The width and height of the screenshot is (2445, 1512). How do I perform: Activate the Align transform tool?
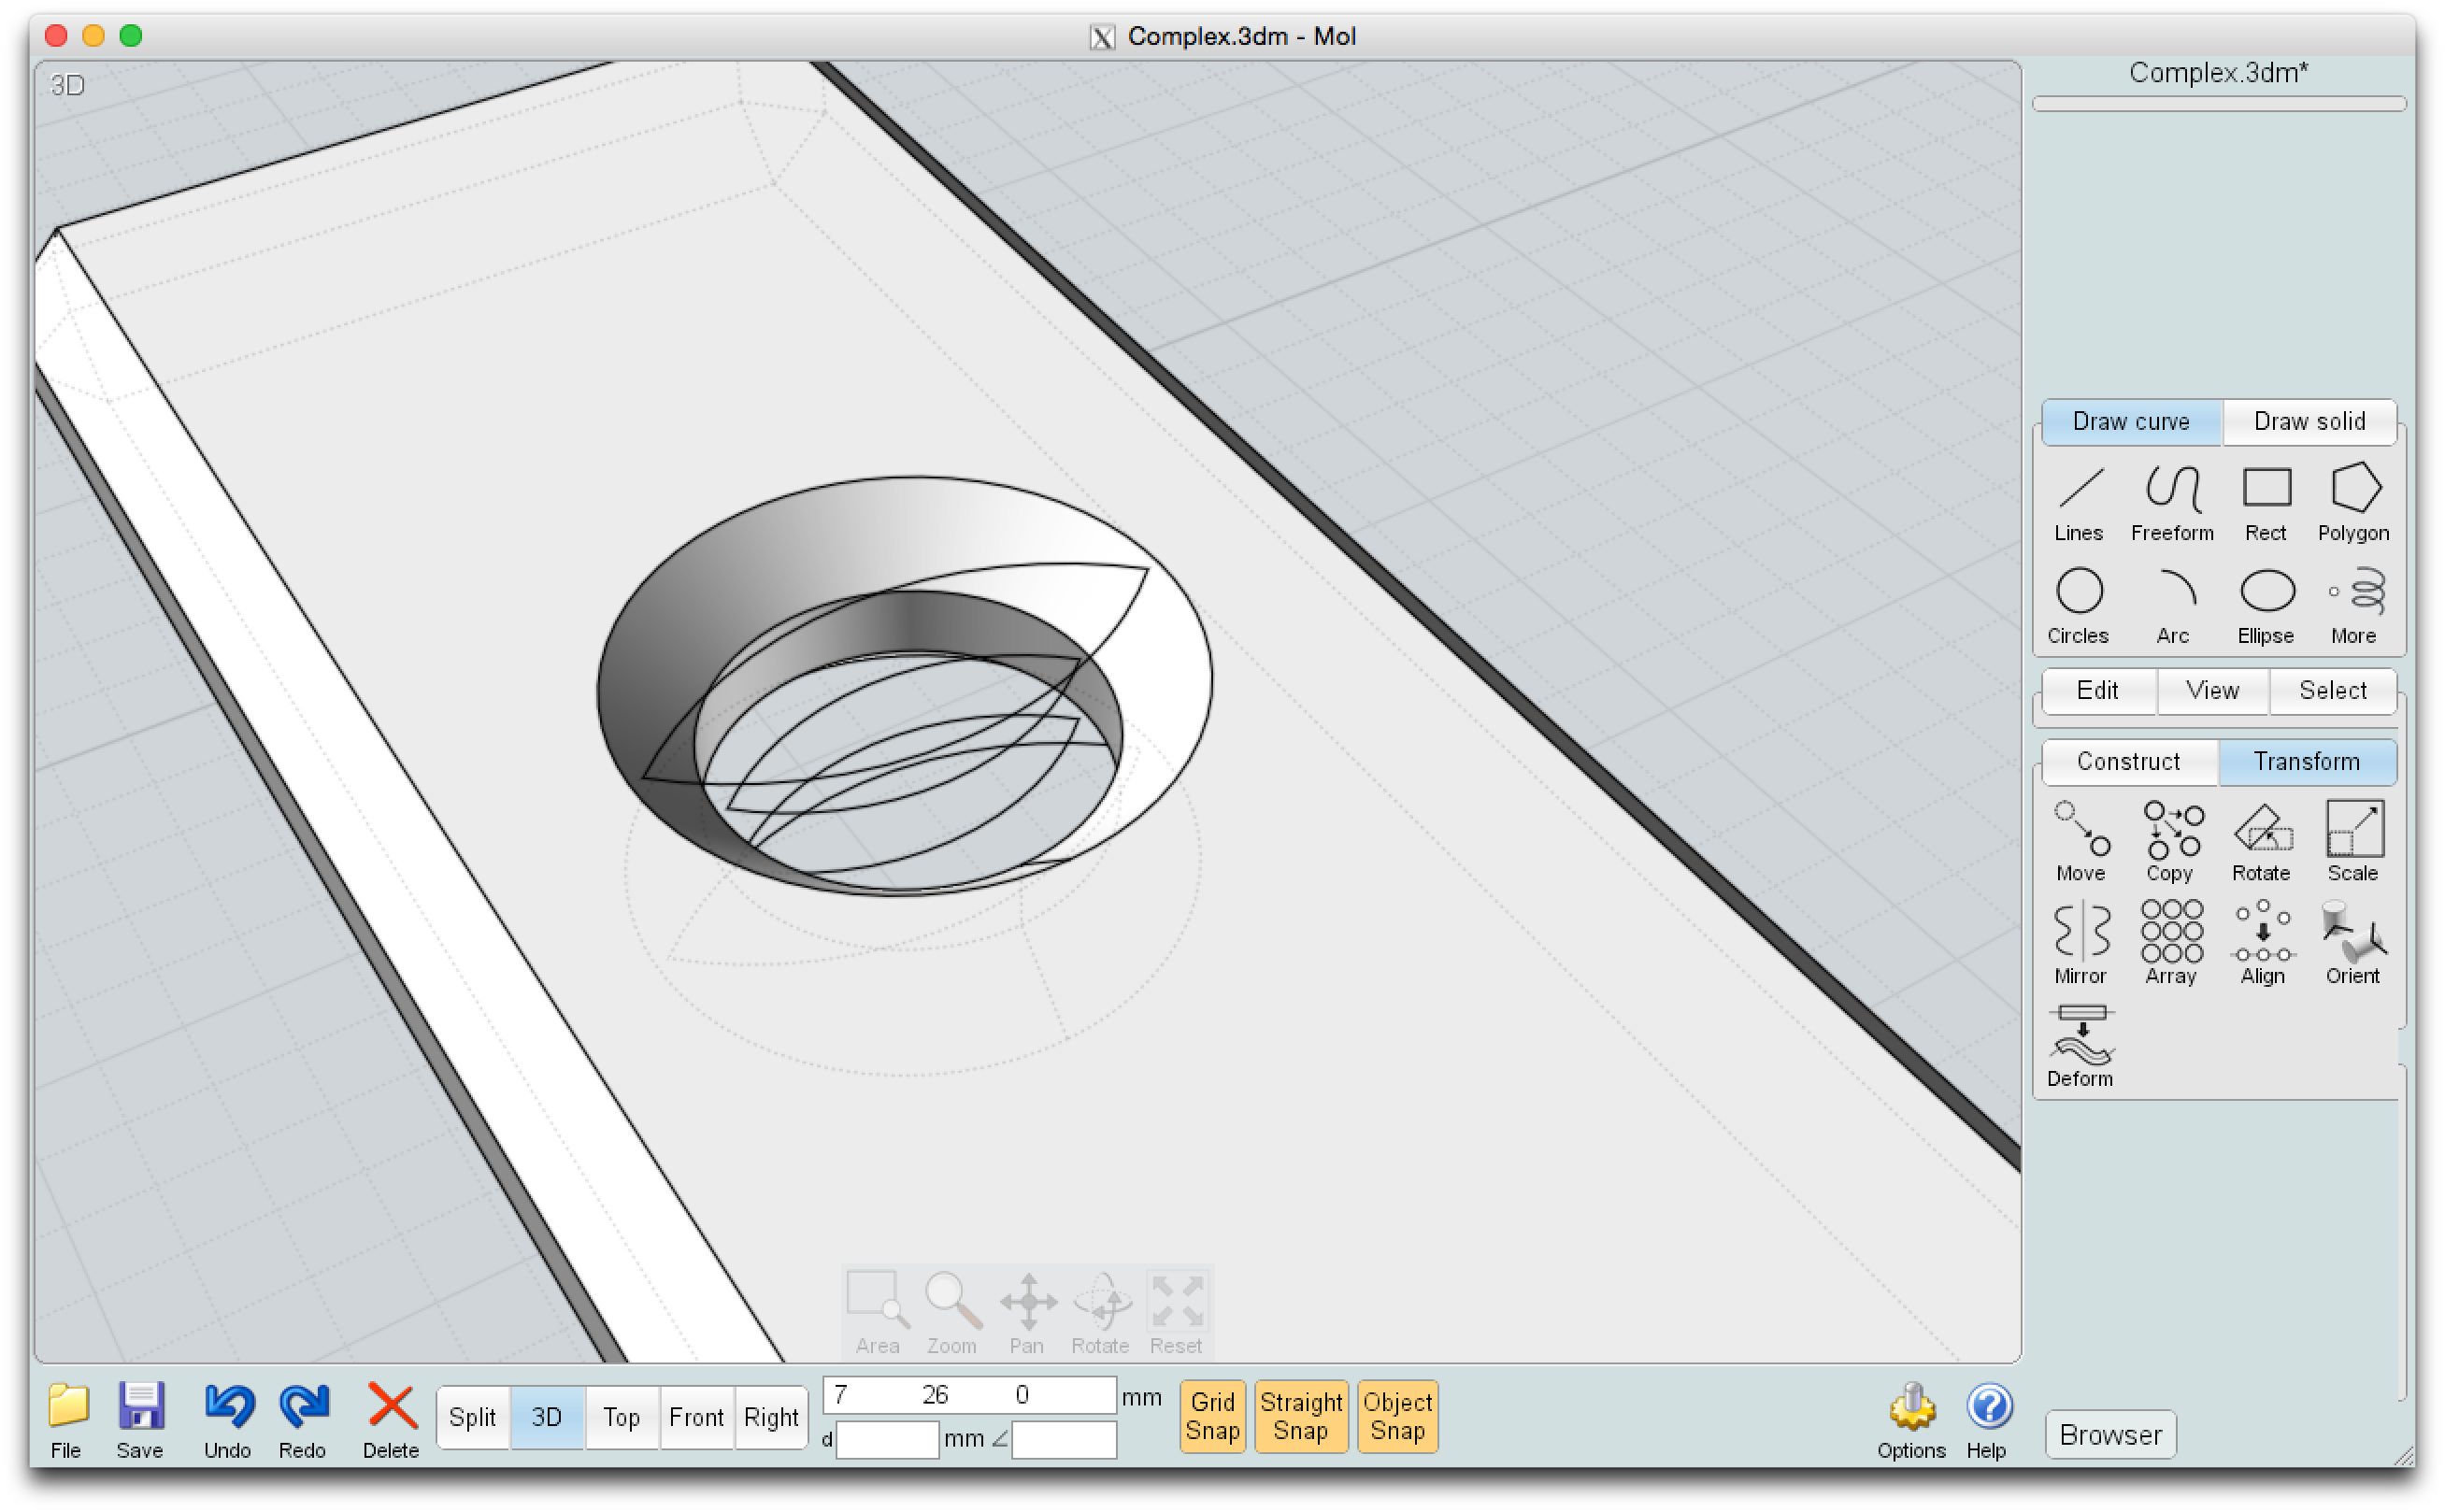[x=2263, y=944]
